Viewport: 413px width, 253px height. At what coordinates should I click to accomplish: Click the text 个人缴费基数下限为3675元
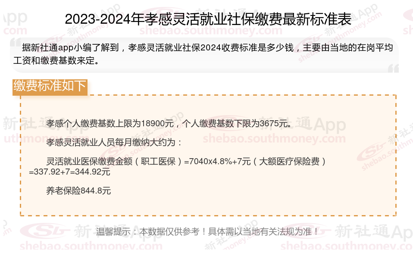tap(237, 123)
